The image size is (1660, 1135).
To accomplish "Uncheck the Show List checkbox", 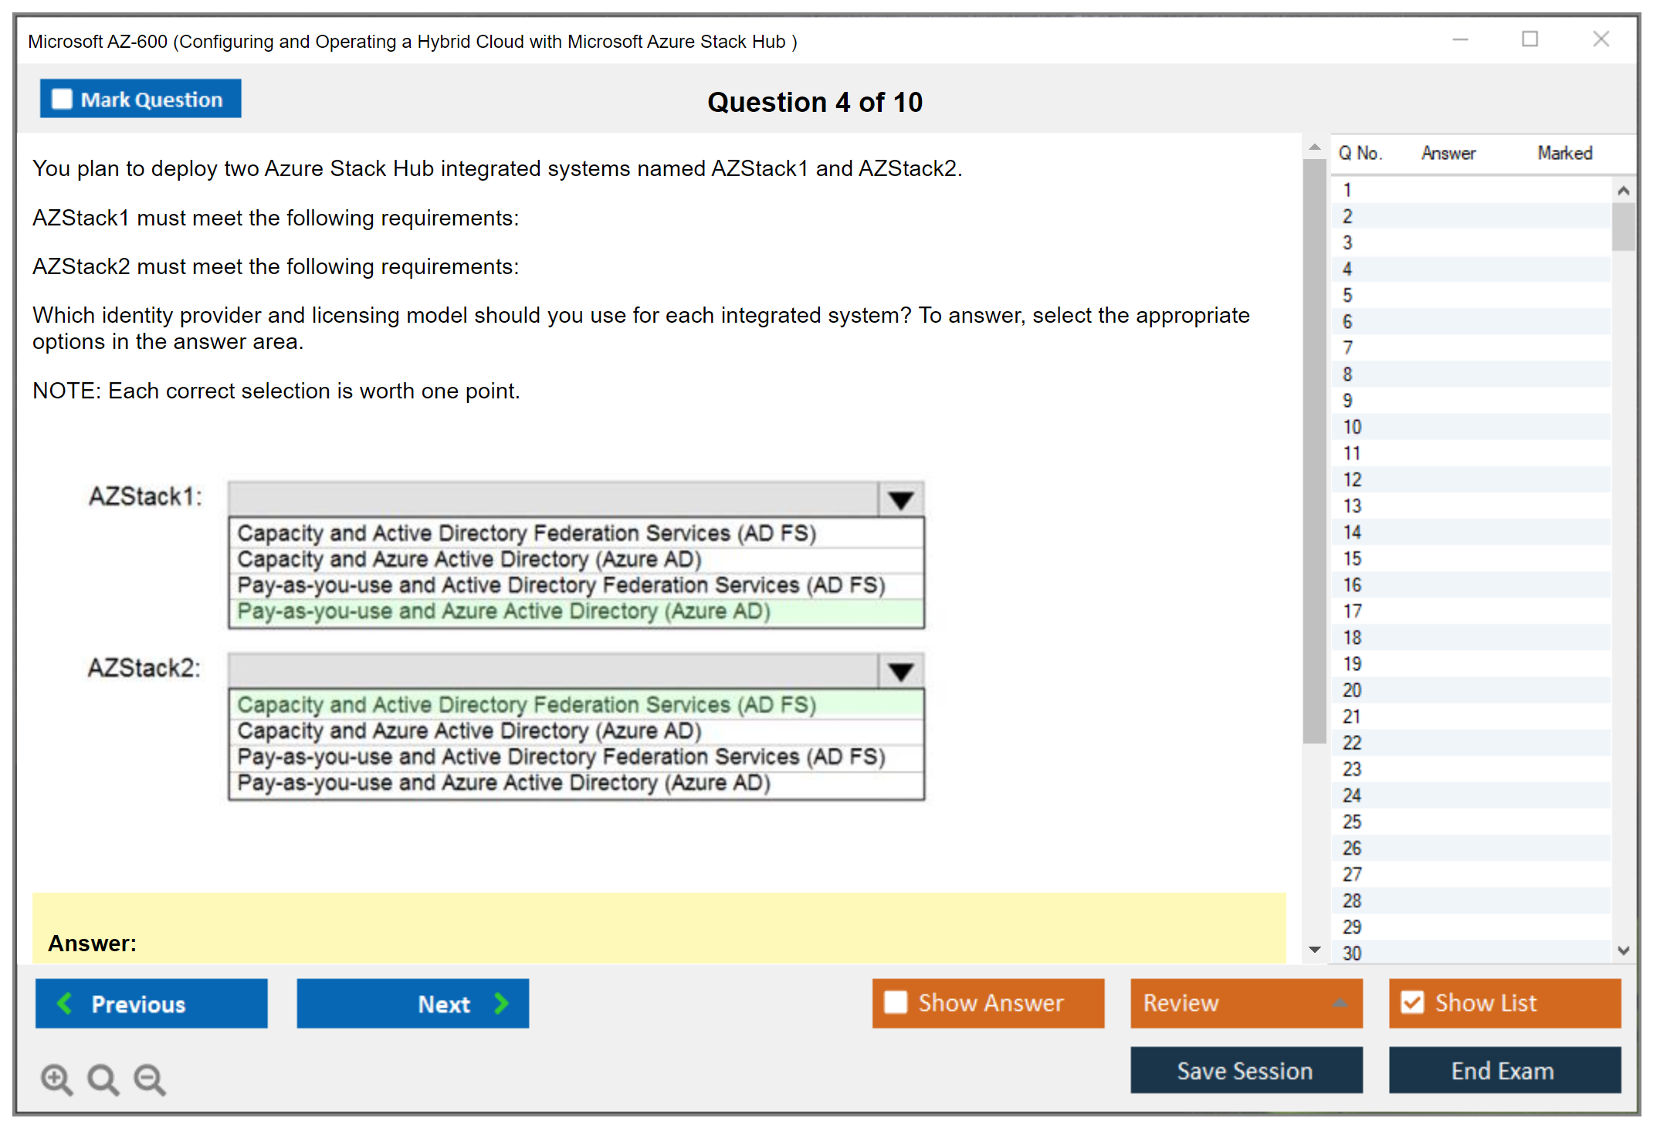I will coord(1412,1002).
